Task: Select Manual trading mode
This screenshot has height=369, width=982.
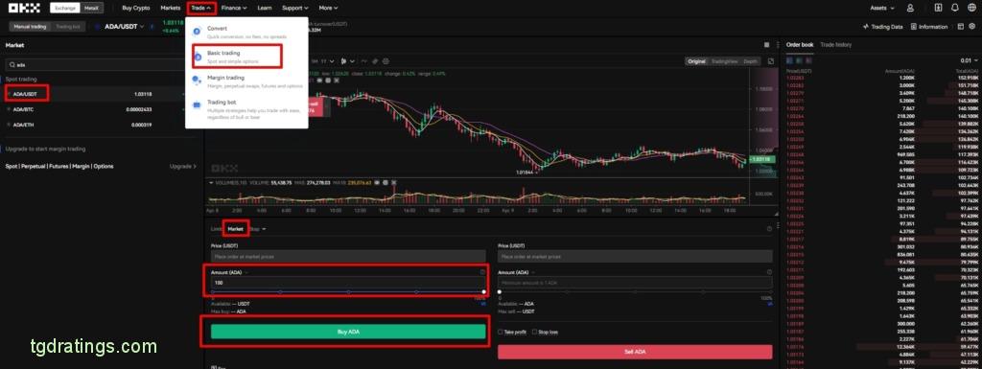Action: tap(31, 27)
